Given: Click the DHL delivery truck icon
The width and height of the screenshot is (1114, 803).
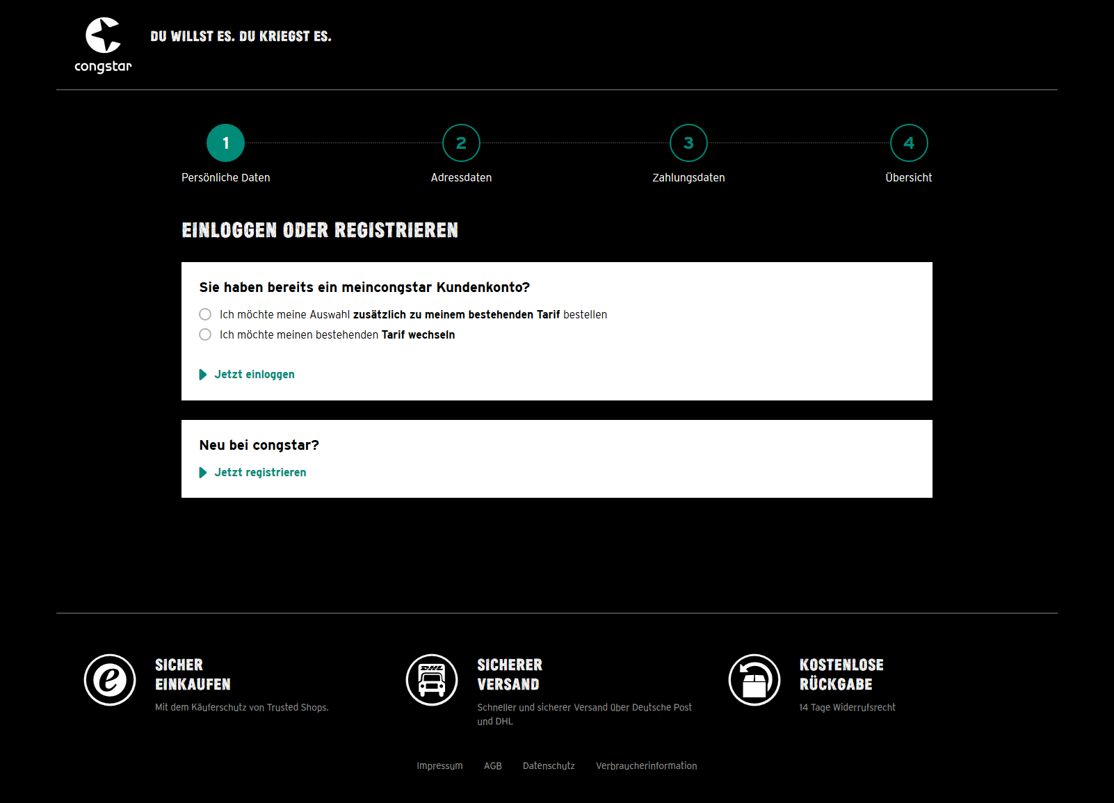Looking at the screenshot, I should [x=432, y=680].
